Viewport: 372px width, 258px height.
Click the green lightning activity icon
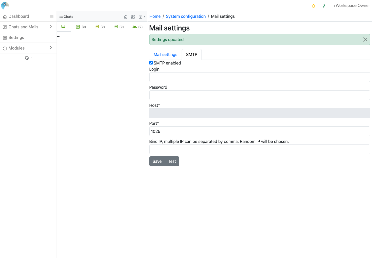(324, 6)
